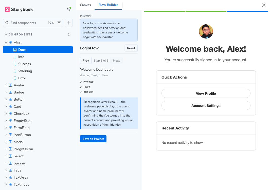Screen dimensions: 270x190
Task: Click the Success story bookmark icon
Action: [x=15, y=64]
